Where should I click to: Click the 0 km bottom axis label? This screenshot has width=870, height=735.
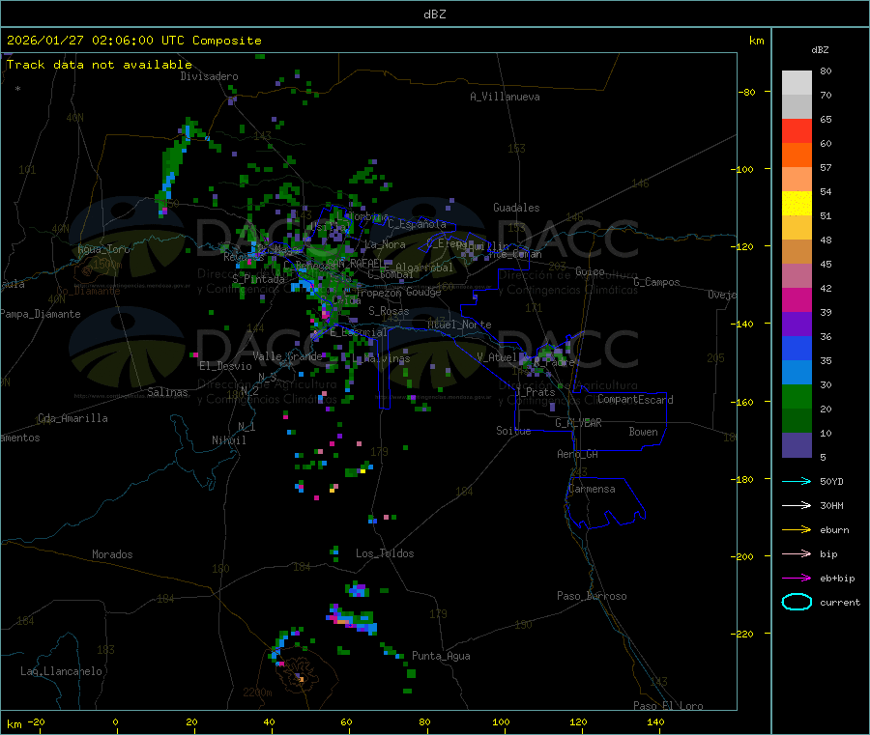point(115,721)
